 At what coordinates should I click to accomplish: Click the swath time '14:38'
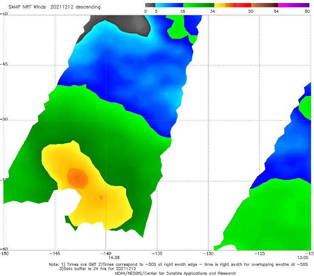(x=114, y=258)
